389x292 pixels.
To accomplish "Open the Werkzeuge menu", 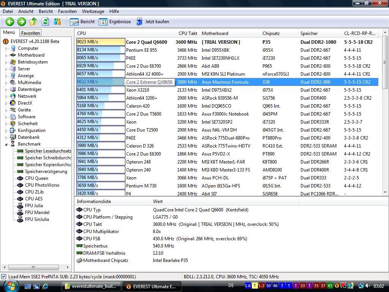I will click(x=93, y=11).
